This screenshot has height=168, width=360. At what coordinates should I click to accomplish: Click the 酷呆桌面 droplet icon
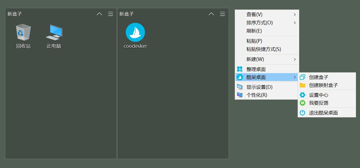[240, 77]
